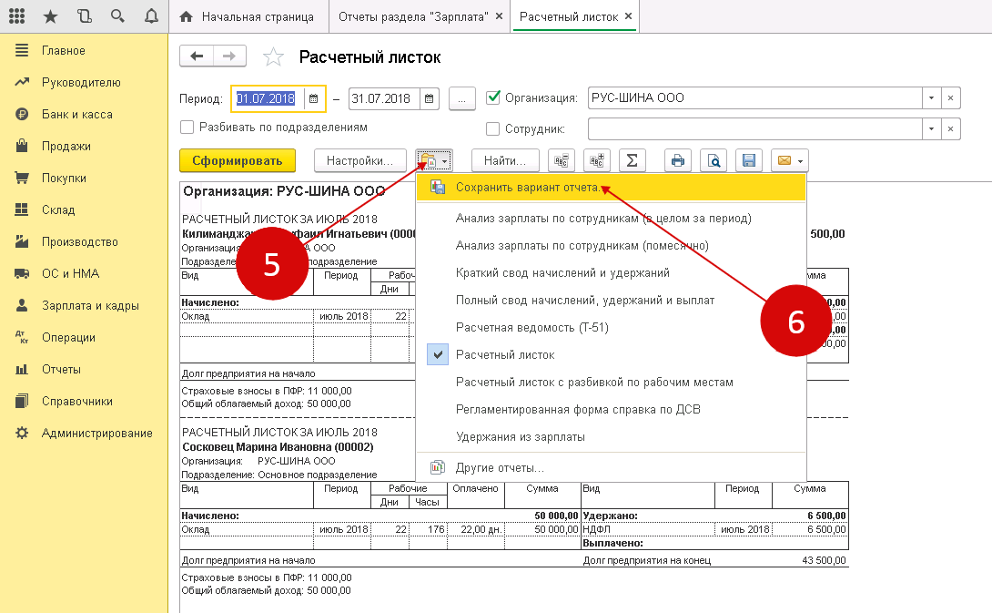This screenshot has height=613, width=992.
Task: Expand the Сотрудник dropdown list
Action: (930, 128)
